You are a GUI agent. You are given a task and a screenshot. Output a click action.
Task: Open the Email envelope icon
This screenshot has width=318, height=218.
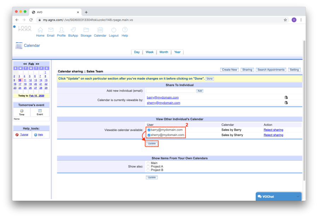pos(51,30)
